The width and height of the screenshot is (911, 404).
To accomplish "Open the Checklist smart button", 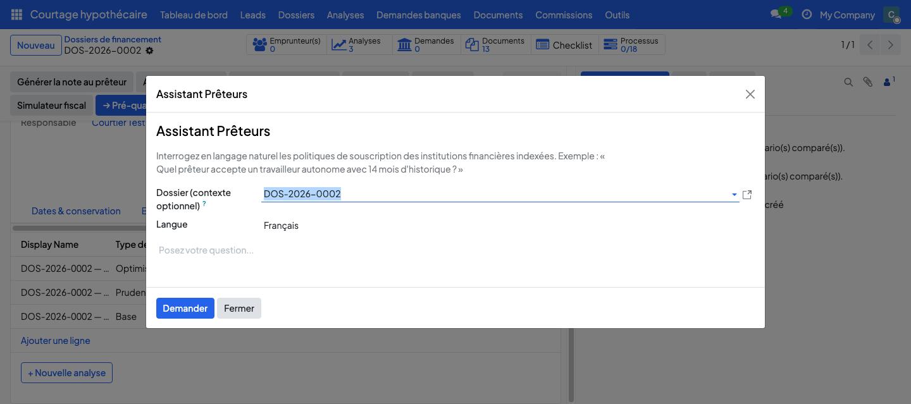I will (564, 45).
